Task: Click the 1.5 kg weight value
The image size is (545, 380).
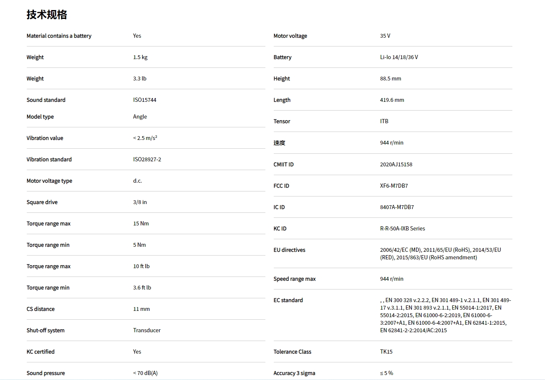Action: click(140, 57)
